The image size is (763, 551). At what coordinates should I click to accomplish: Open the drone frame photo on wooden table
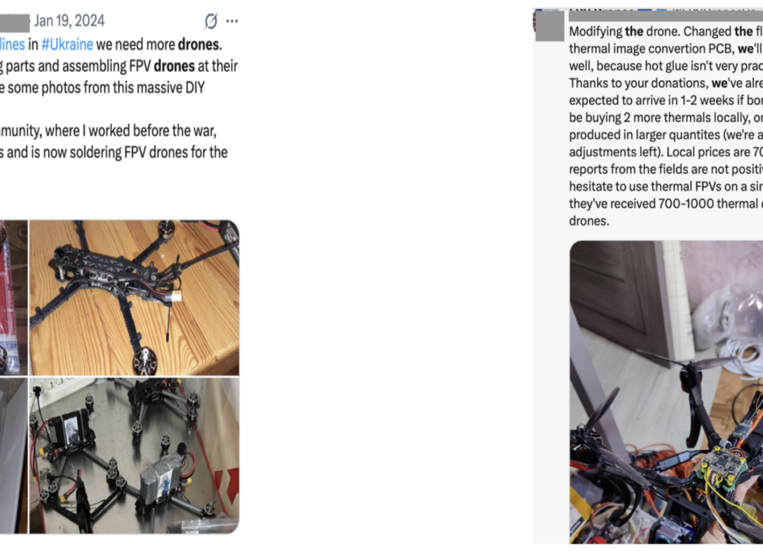134,297
